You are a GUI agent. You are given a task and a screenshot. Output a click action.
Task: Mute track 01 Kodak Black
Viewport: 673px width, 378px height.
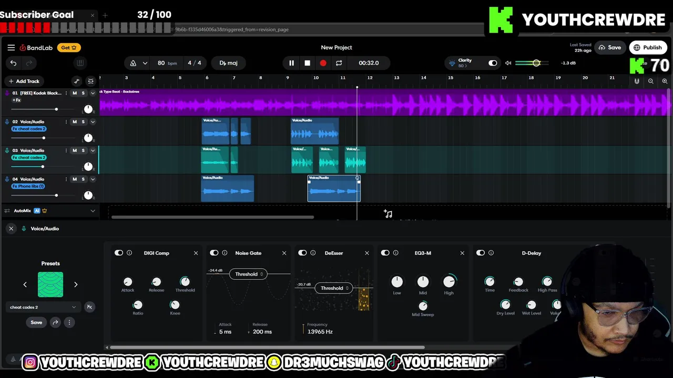[x=75, y=93]
